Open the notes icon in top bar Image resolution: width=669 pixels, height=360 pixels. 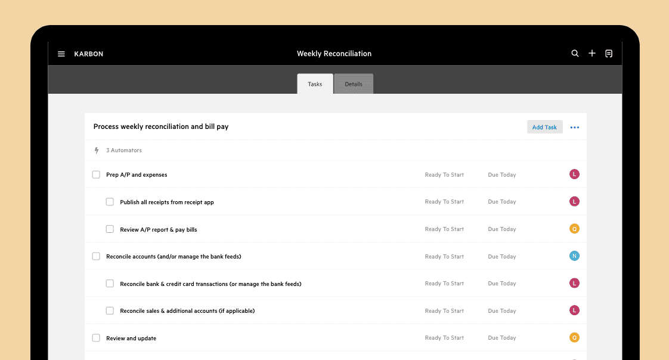coord(609,53)
